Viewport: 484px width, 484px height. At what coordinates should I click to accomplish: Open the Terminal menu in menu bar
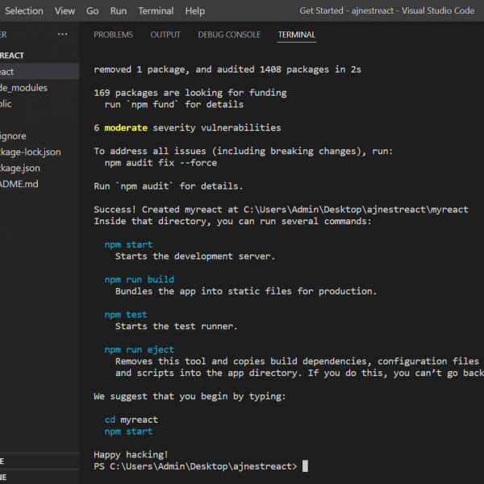pos(156,11)
